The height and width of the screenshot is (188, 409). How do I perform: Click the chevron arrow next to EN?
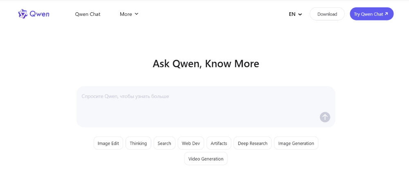pyautogui.click(x=300, y=14)
